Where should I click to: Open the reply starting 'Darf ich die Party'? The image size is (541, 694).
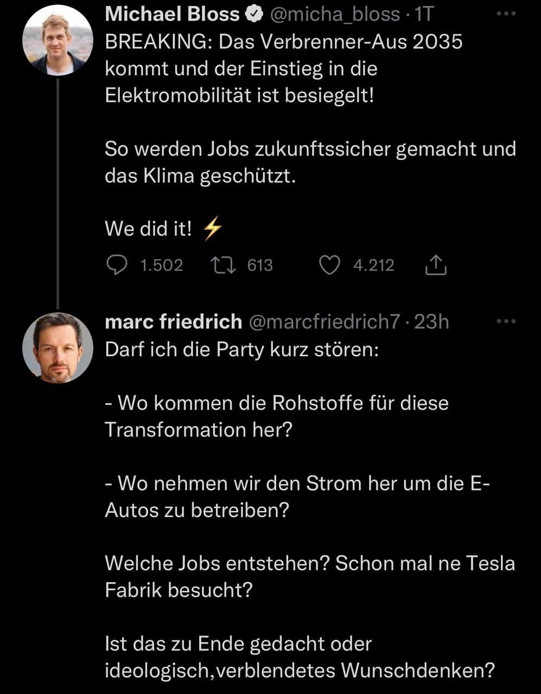(x=241, y=349)
